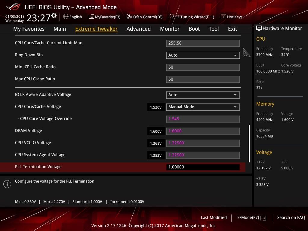
Task: Click the 1.600V current DRAM readout
Action: [x=156, y=131]
